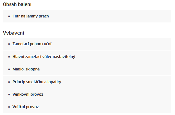Screen dimensions: 175x115
Task: Click bullet marker beside Madlo, sklopné
Action: click(9, 69)
